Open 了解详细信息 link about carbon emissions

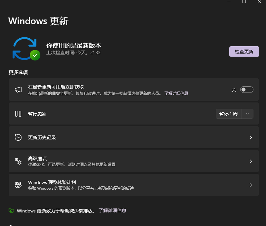(112, 210)
